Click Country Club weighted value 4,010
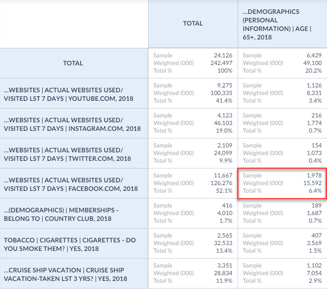 [225, 213]
